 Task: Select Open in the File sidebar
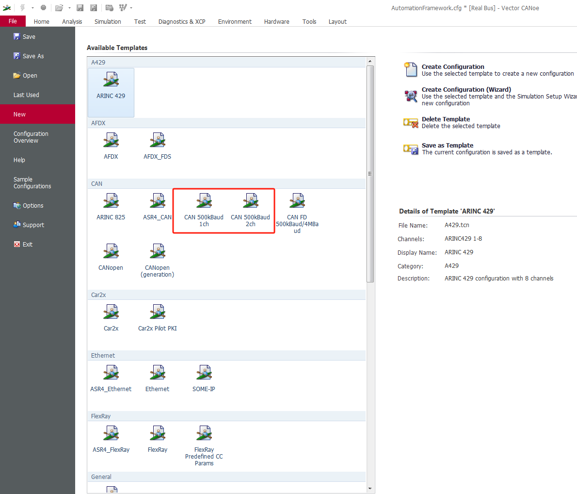tap(37, 76)
